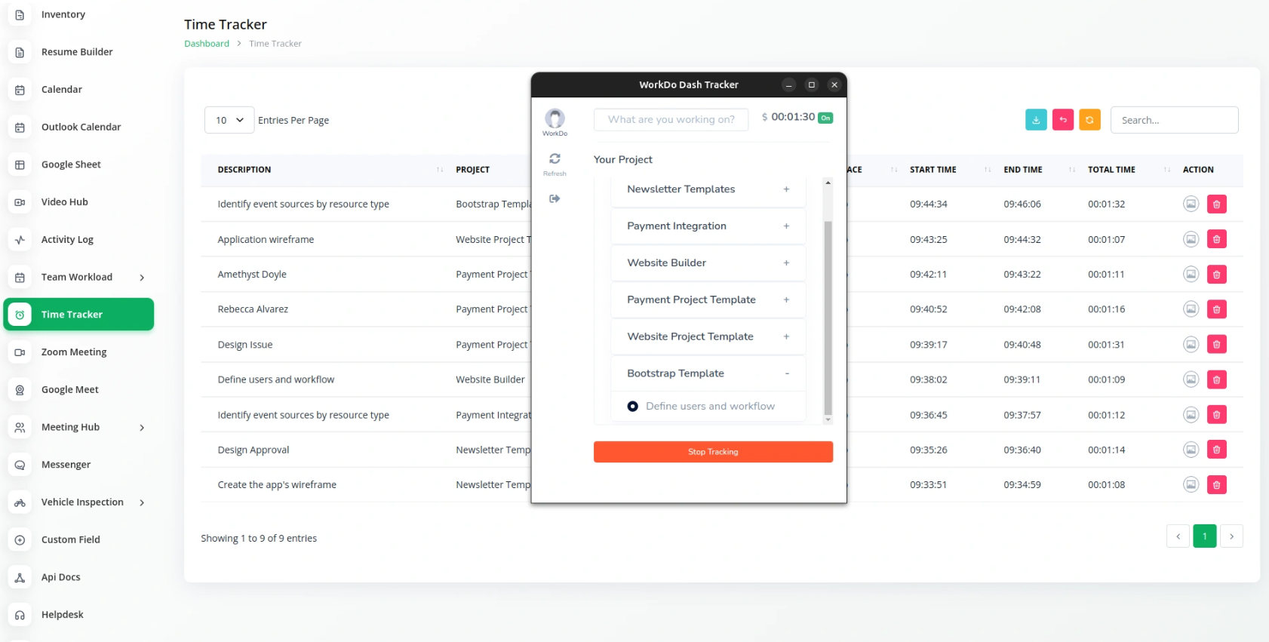Sort by Total Time column

coord(1128,170)
